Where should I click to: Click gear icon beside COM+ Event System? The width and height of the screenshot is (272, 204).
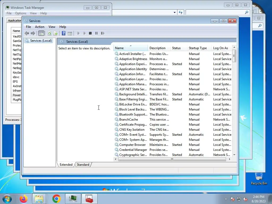point(117,134)
